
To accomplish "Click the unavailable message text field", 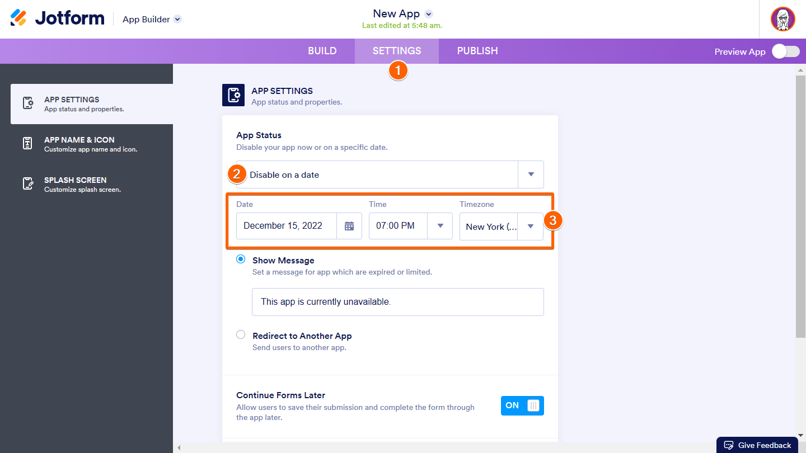I will pos(397,302).
